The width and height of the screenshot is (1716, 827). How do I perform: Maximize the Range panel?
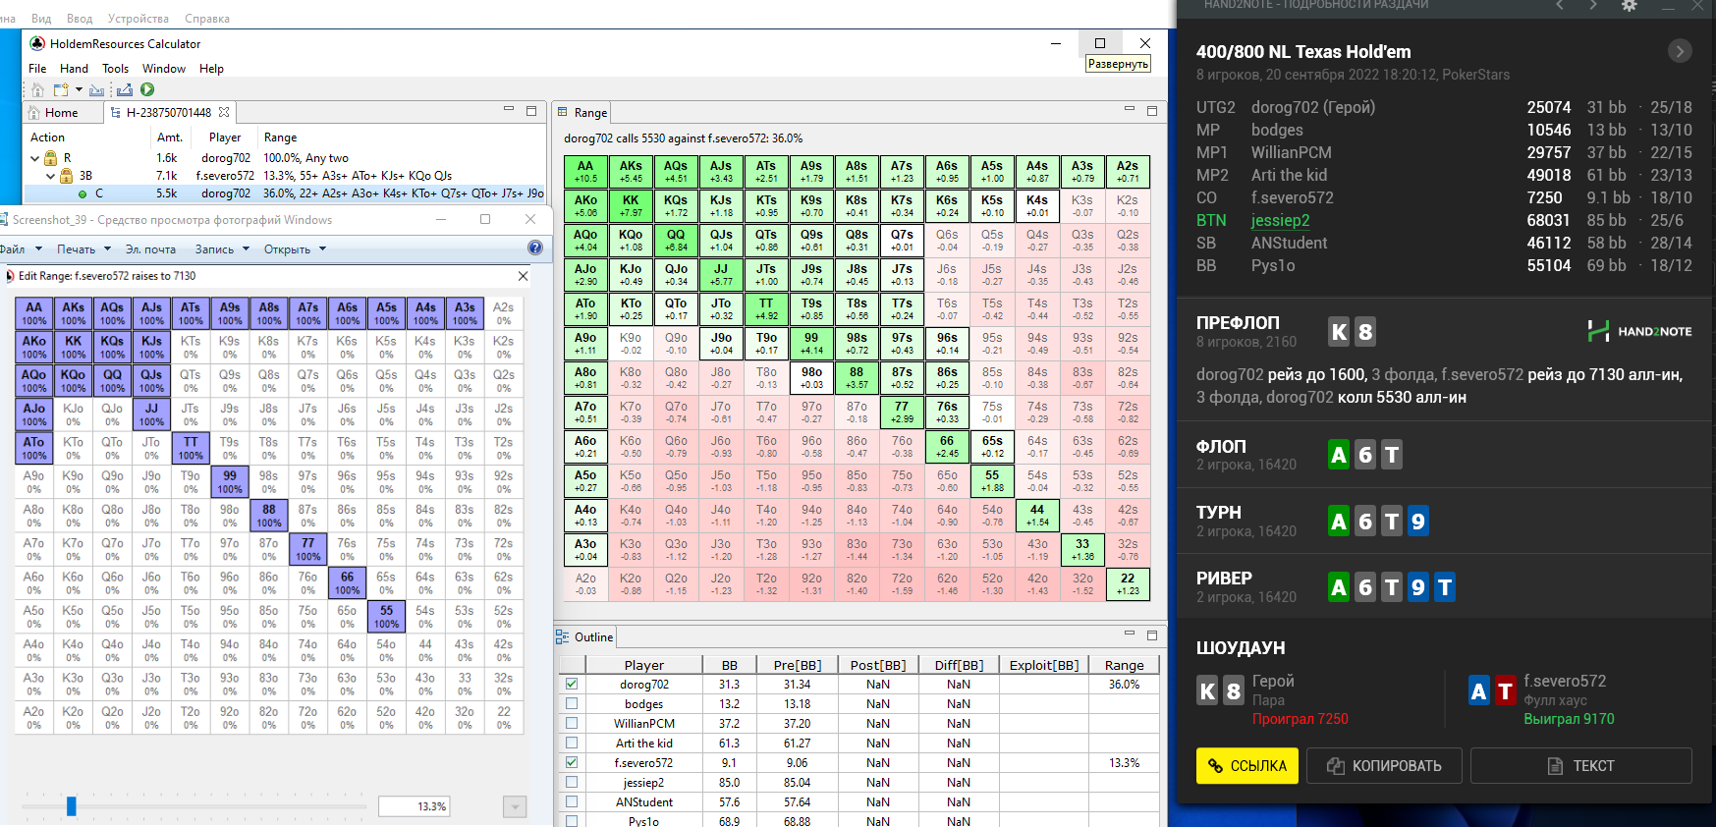[1152, 110]
